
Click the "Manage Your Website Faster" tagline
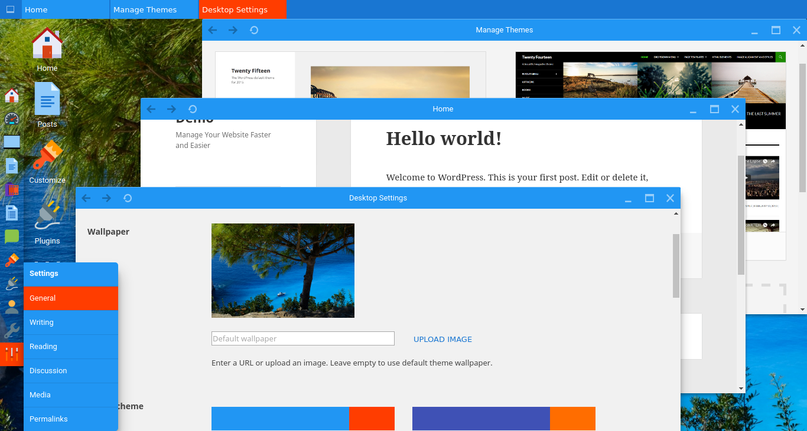point(223,140)
